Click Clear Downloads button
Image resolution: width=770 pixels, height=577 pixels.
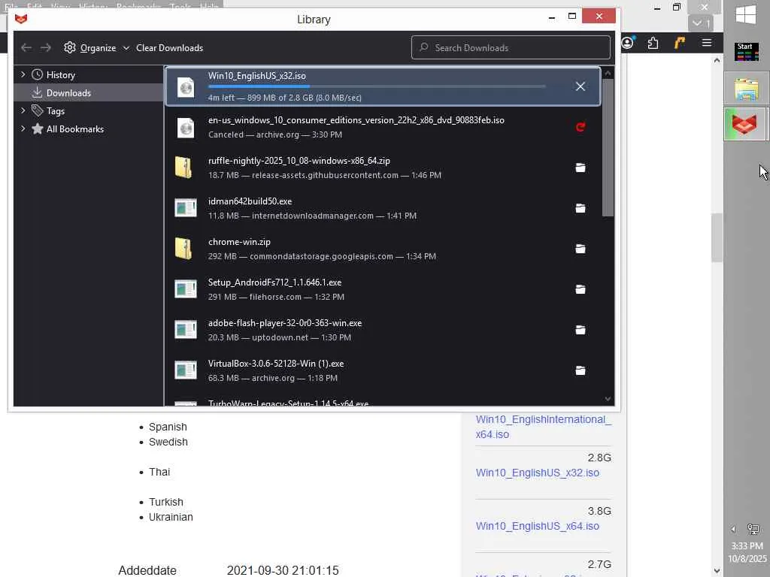[x=169, y=47]
